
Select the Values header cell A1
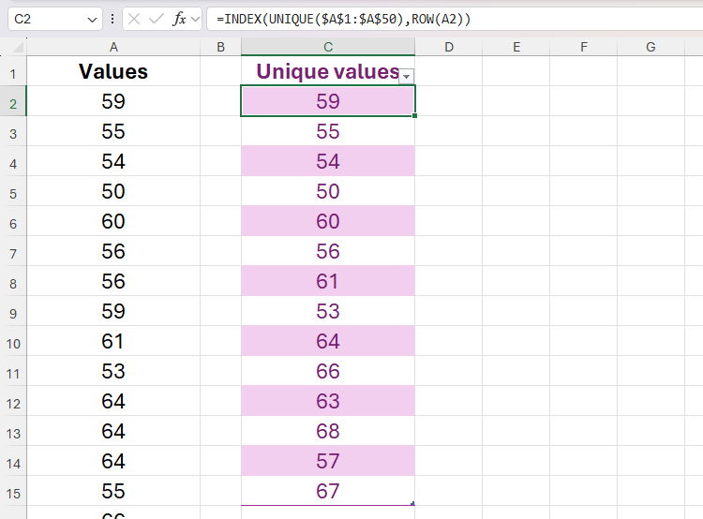113,71
